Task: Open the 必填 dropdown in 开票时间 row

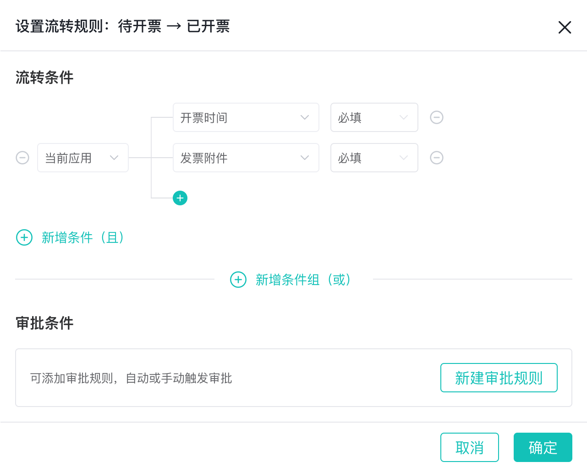Action: (x=374, y=117)
